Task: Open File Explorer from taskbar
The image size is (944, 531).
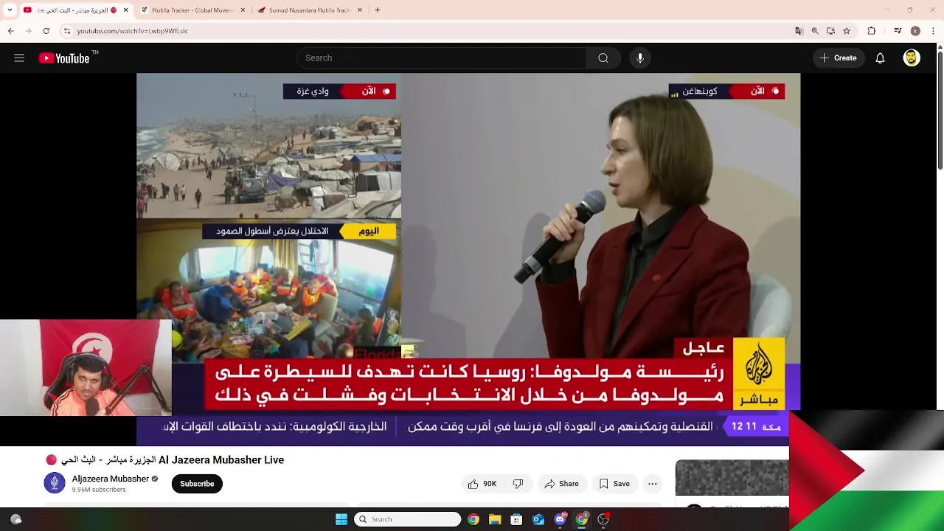Action: (495, 519)
